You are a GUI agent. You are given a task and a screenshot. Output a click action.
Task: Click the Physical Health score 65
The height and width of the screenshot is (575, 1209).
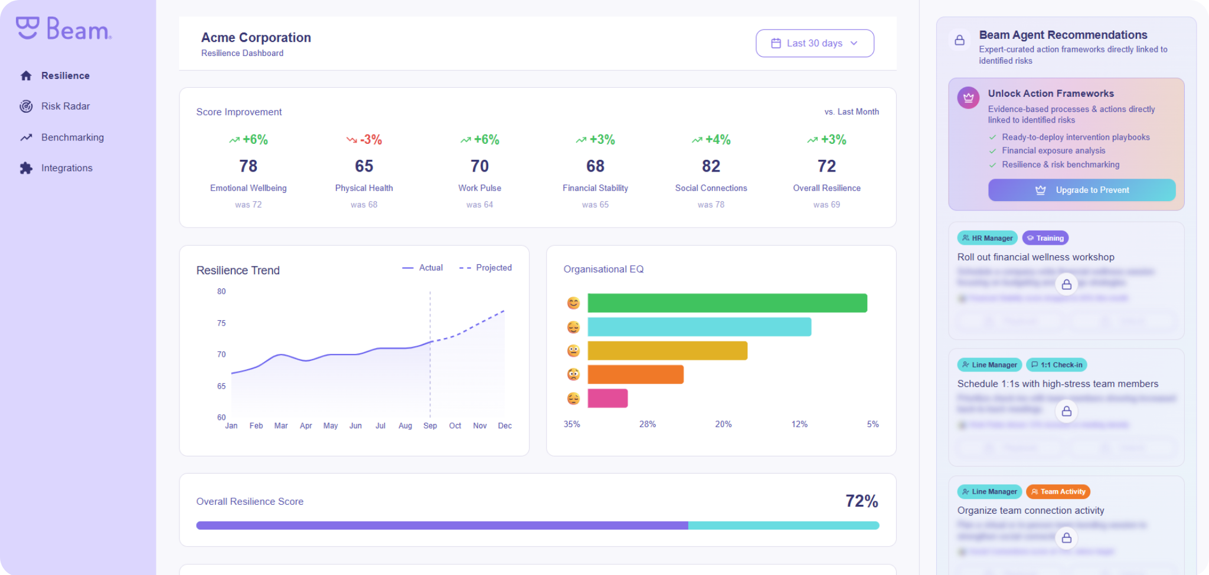pyautogui.click(x=364, y=166)
